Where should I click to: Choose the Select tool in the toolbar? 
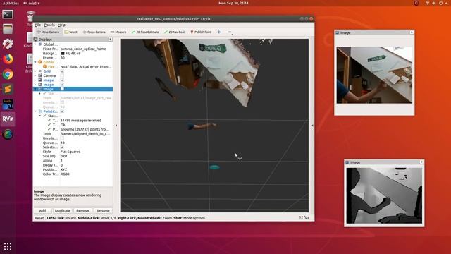click(71, 32)
